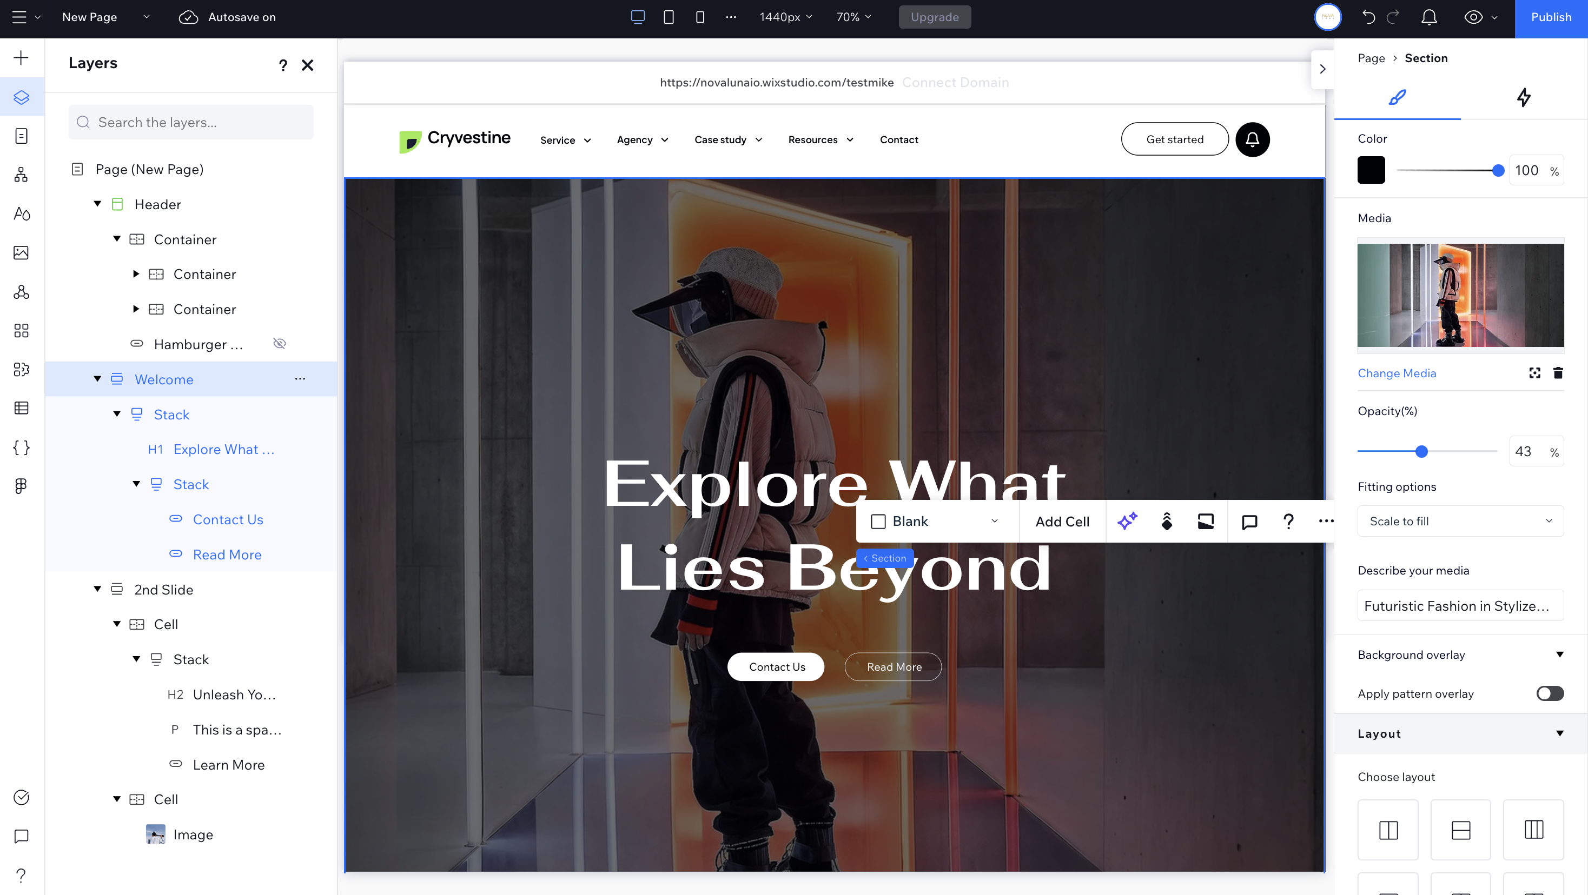Open the Pages panel icon
Image resolution: width=1588 pixels, height=895 pixels.
click(21, 136)
